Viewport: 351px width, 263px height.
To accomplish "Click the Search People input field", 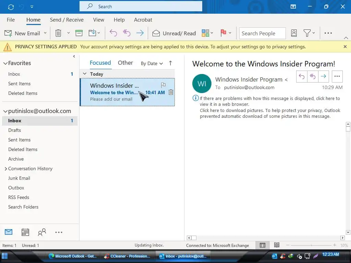I will pos(262,33).
